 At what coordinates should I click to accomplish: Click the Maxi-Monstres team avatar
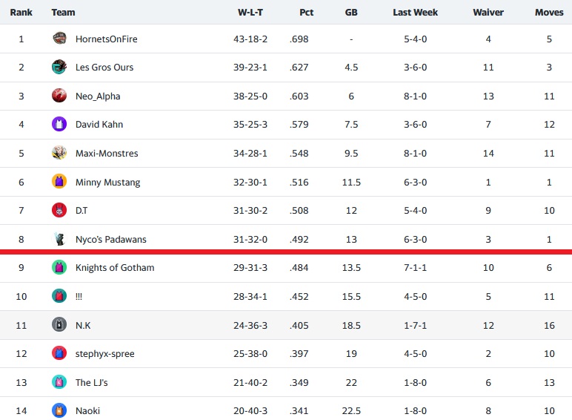tap(59, 153)
